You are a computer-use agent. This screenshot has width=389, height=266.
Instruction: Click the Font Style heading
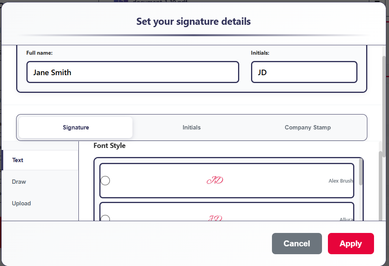pyautogui.click(x=110, y=146)
